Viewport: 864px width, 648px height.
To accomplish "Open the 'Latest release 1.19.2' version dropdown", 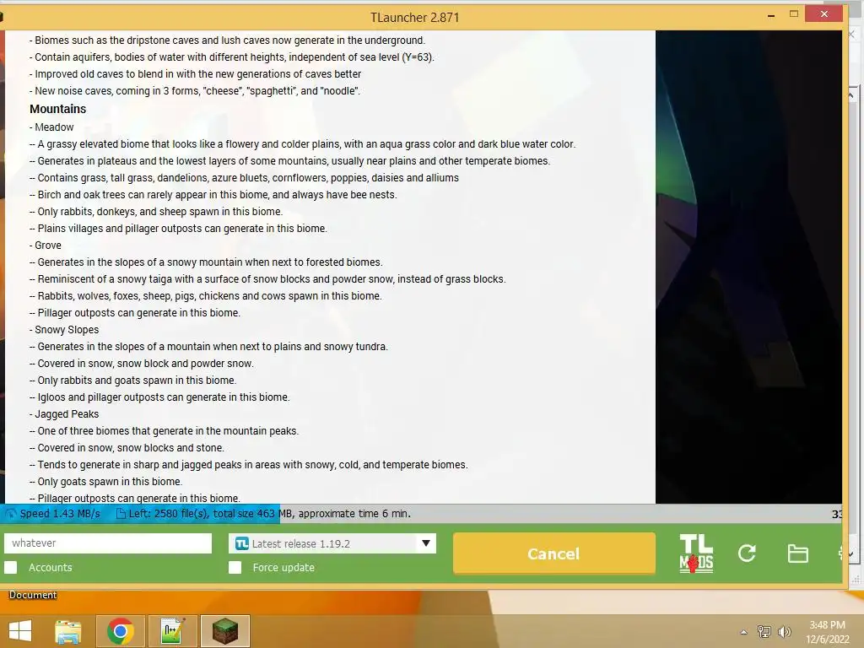I will point(332,543).
